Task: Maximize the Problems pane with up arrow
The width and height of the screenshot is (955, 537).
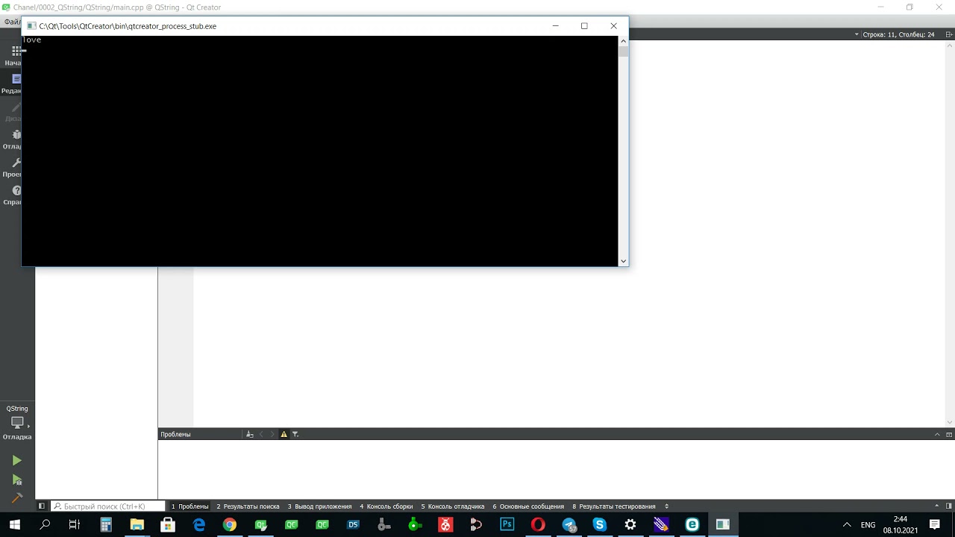Action: click(938, 434)
